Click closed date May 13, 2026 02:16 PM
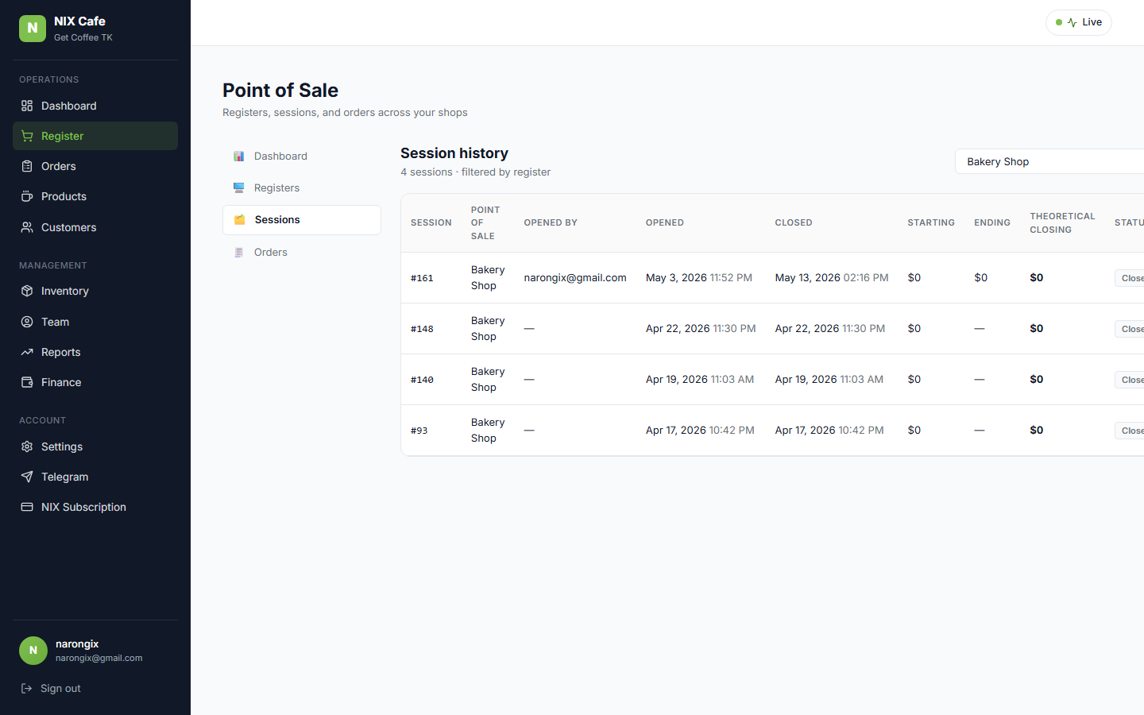This screenshot has height=715, width=1144. click(x=832, y=278)
